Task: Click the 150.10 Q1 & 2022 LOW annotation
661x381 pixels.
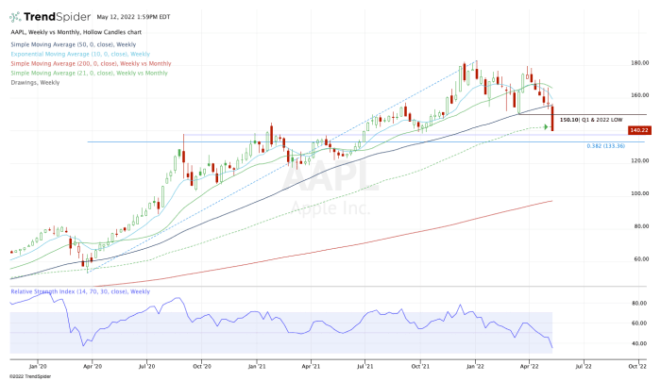Action: coord(591,120)
